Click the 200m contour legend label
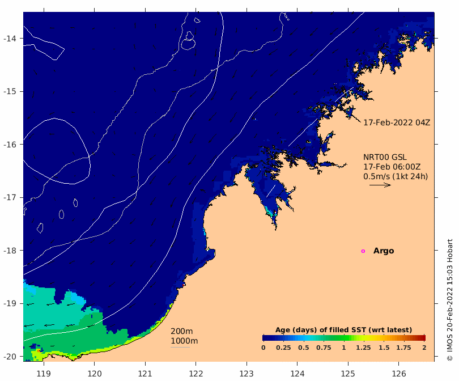 click(181, 331)
